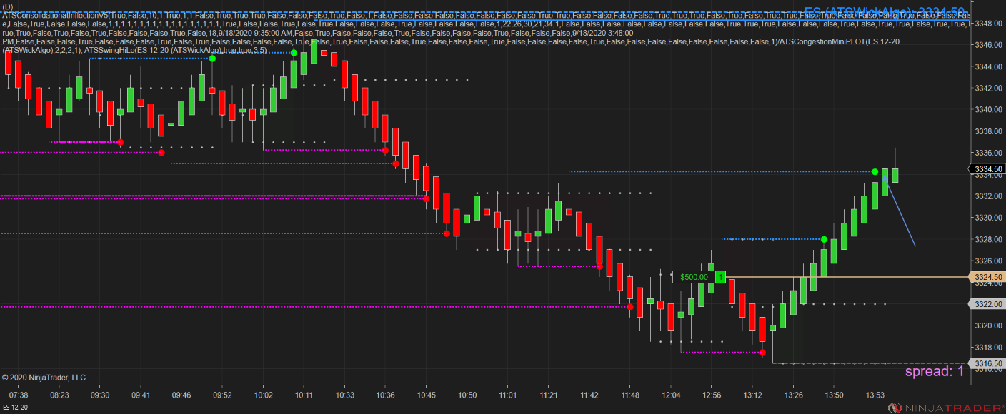Click the 10:45 time axis label
Viewport: 1006px width, 414px height.
[x=427, y=394]
